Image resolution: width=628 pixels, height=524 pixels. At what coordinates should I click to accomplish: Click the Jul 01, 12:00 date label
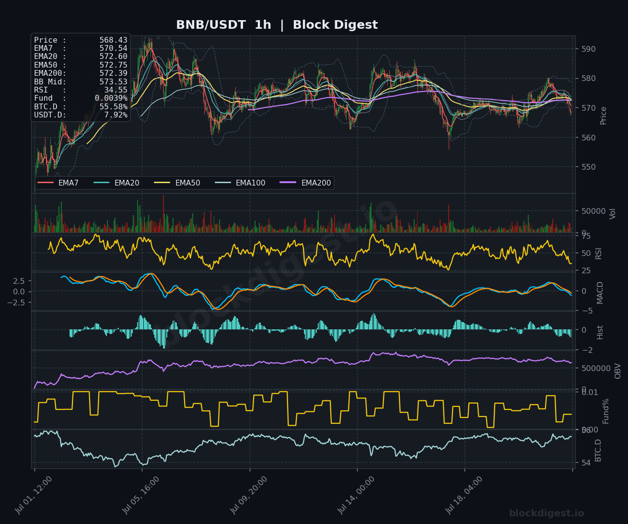click(33, 495)
